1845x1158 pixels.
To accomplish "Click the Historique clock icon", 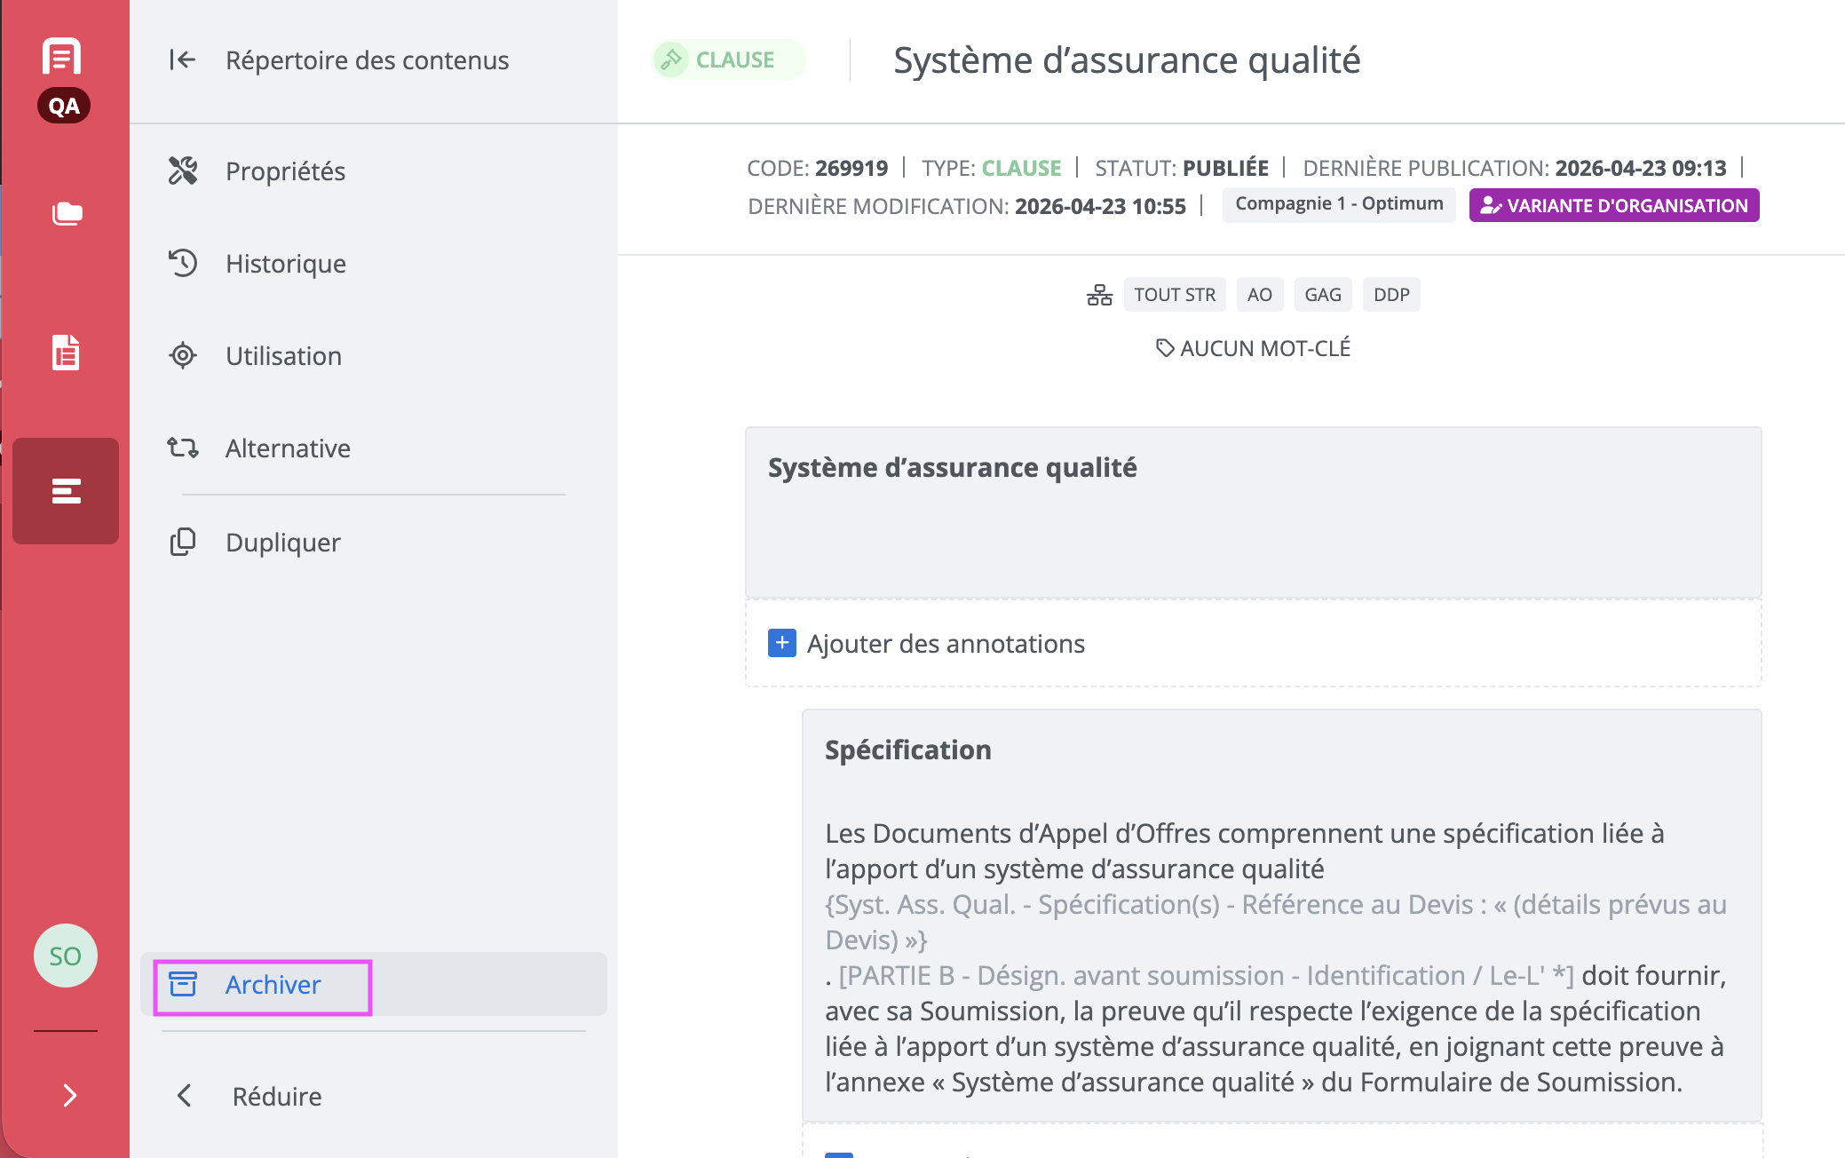I will click(183, 263).
